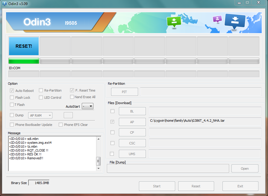
Task: Click the 'RES OK !!' log line
Action: 25,154
